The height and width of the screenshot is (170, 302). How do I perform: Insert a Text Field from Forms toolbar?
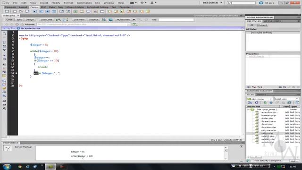click(x=15, y=11)
